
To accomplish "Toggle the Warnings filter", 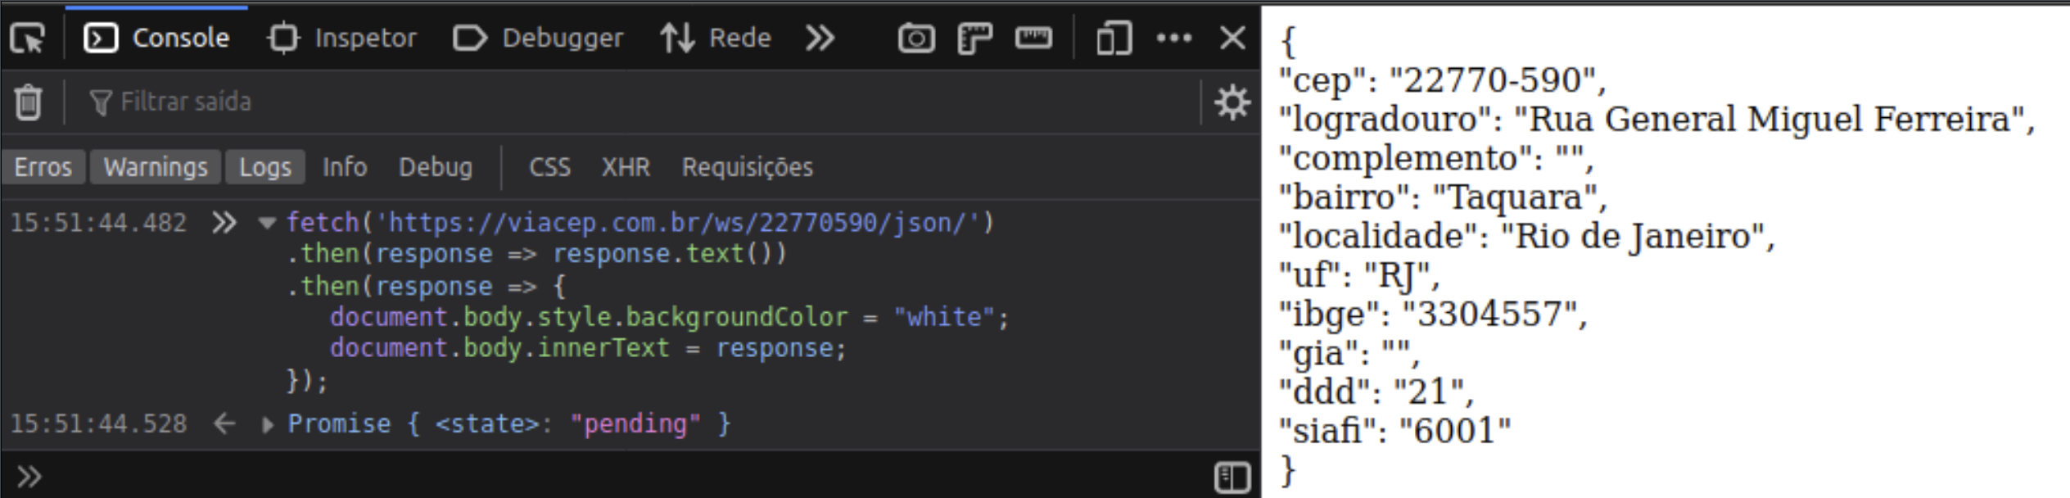I will 156,167.
